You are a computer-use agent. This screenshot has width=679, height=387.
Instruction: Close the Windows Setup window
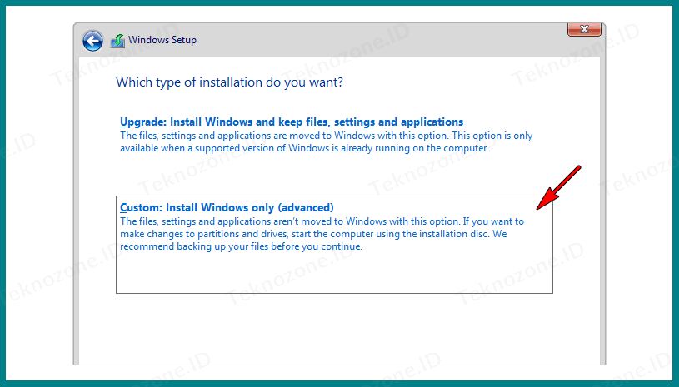point(584,29)
